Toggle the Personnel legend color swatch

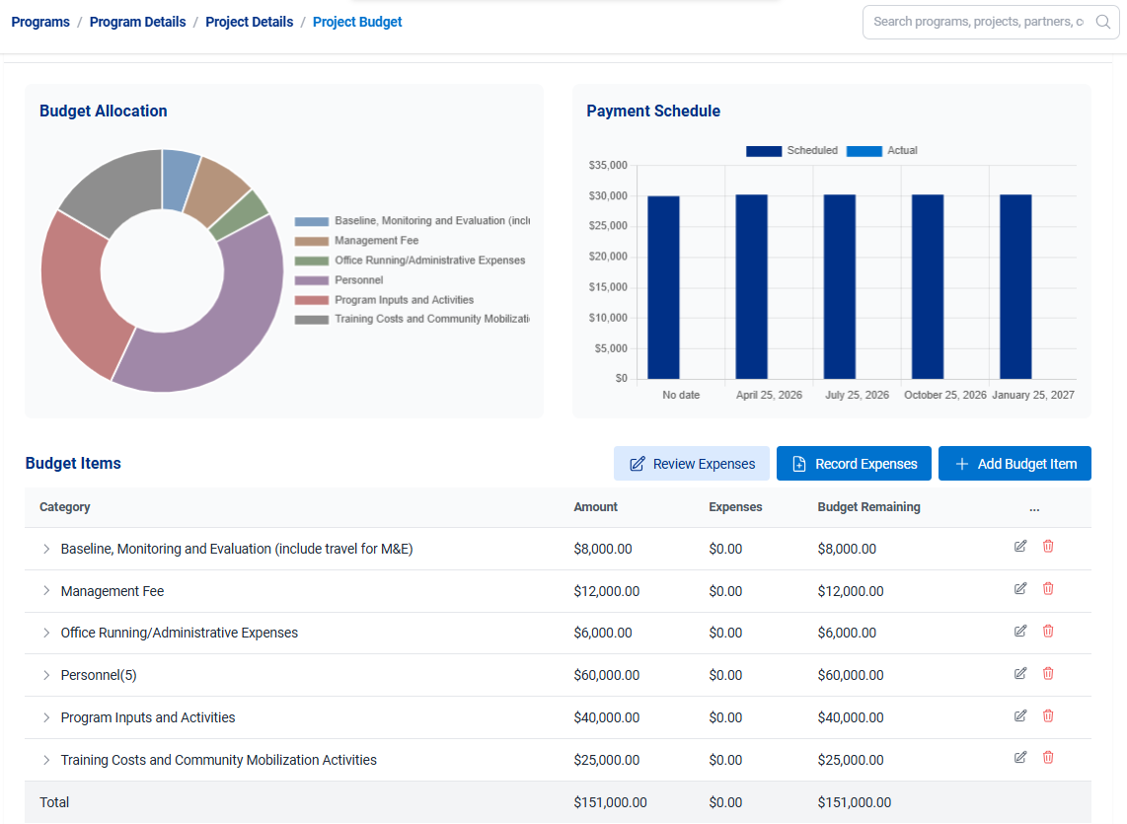click(311, 280)
